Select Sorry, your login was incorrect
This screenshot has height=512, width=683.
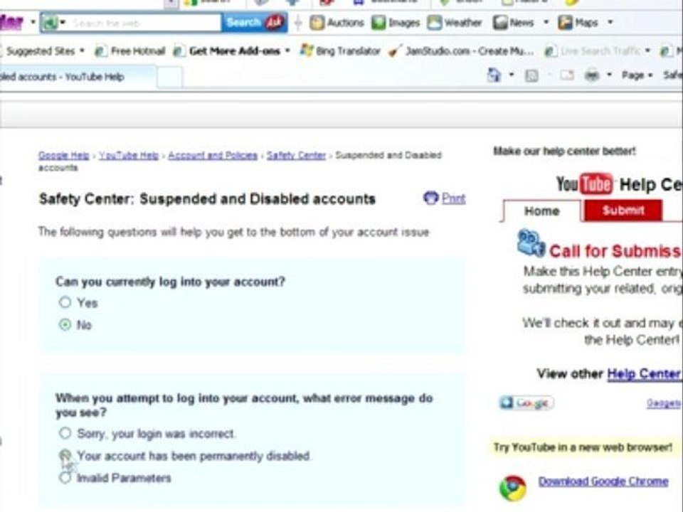65,433
